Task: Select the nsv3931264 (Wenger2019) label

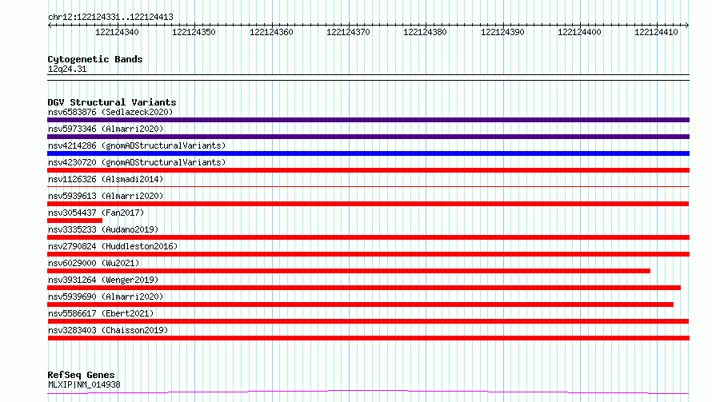Action: coord(103,280)
